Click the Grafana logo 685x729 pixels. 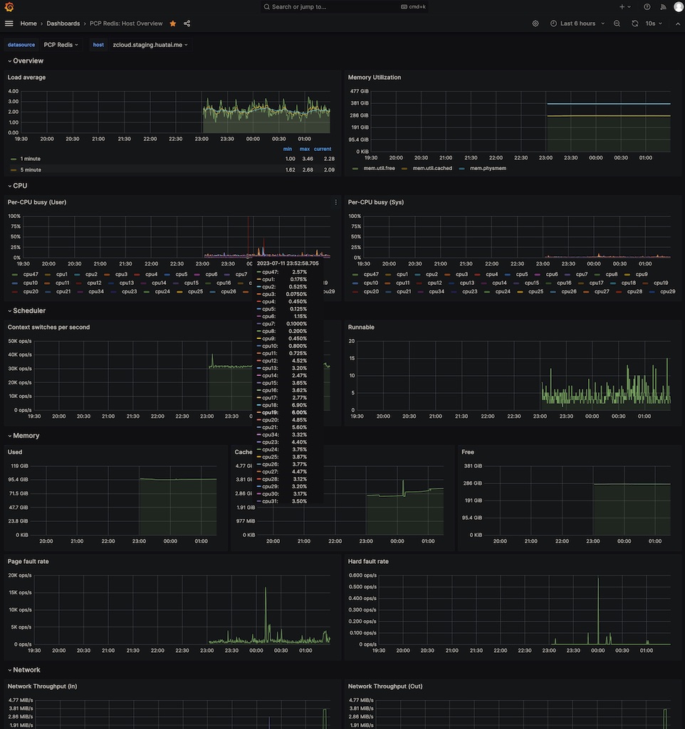[x=9, y=6]
